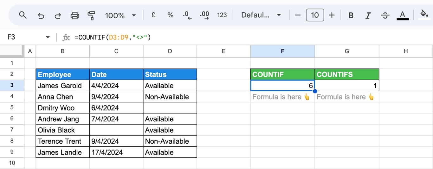Select the Terence Trent cell

click(x=63, y=141)
